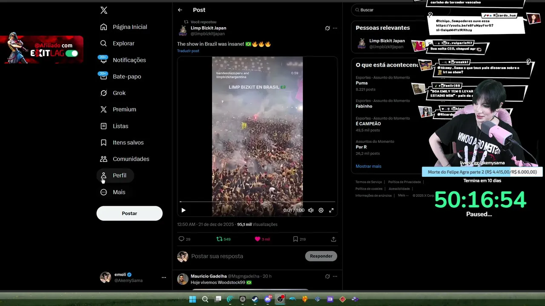This screenshot has width=545, height=306.
Task: Open the Explorar search icon
Action: click(103, 43)
